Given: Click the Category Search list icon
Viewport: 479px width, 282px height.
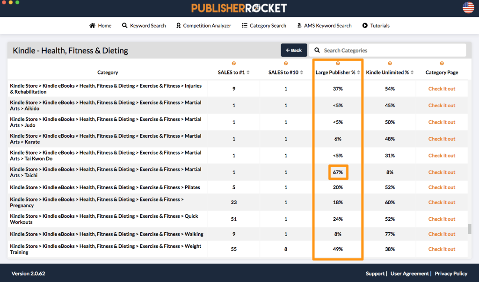Looking at the screenshot, I should (x=244, y=25).
